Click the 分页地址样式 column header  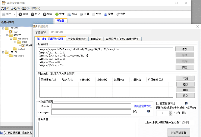coord(157,80)
